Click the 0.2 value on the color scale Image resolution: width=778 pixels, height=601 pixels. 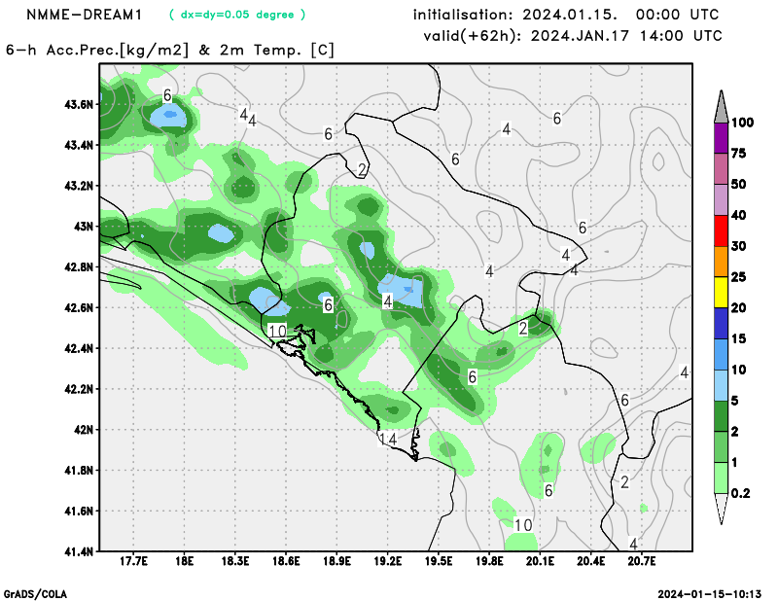click(741, 493)
